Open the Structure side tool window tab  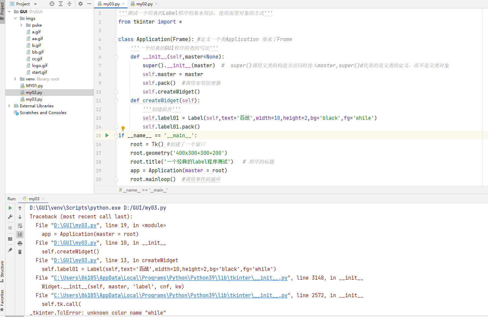coord(2,271)
